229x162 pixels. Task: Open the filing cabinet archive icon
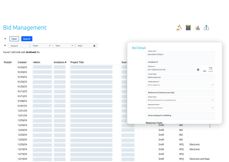(188, 28)
